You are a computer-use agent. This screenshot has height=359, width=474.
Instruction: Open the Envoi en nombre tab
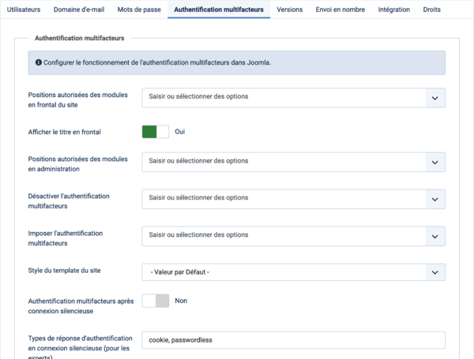tap(340, 9)
